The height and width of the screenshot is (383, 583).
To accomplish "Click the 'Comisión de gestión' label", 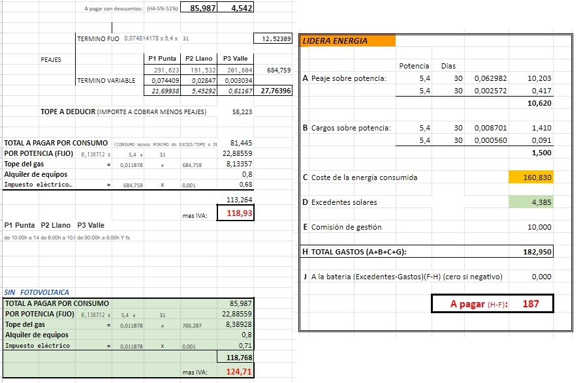I will point(346,227).
